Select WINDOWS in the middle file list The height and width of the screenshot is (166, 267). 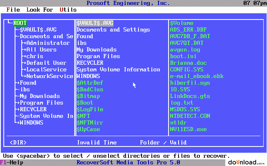coord(88,76)
